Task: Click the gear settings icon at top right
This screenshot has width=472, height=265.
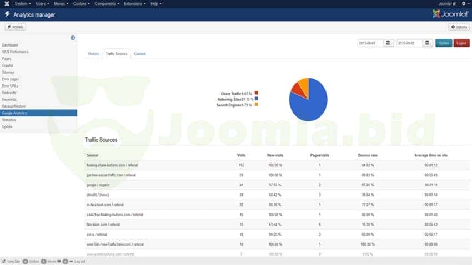Action: pos(463,4)
